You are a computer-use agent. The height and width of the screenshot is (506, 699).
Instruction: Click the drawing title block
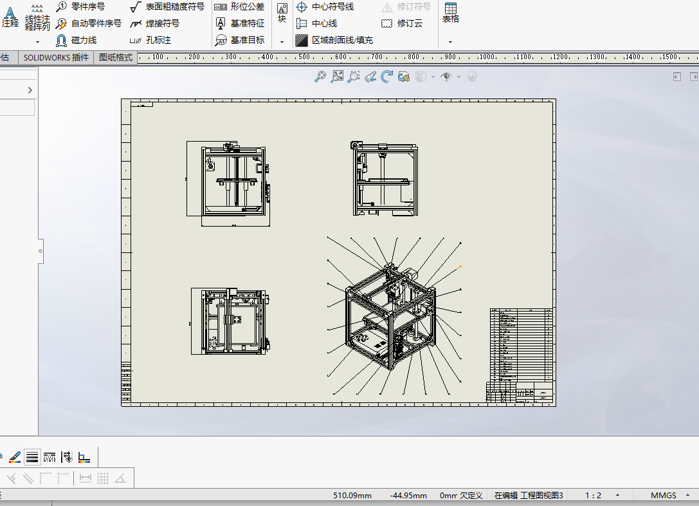tap(520, 392)
